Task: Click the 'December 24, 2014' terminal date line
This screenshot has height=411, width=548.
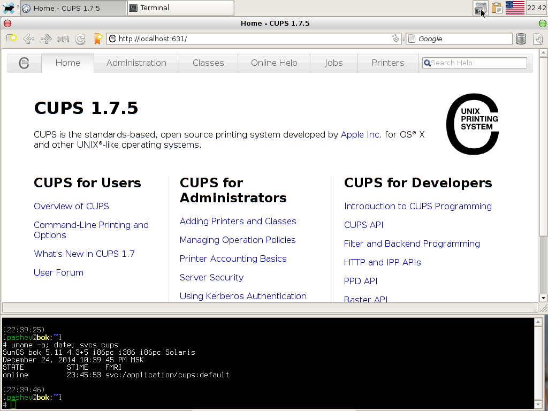Action: pos(73,360)
